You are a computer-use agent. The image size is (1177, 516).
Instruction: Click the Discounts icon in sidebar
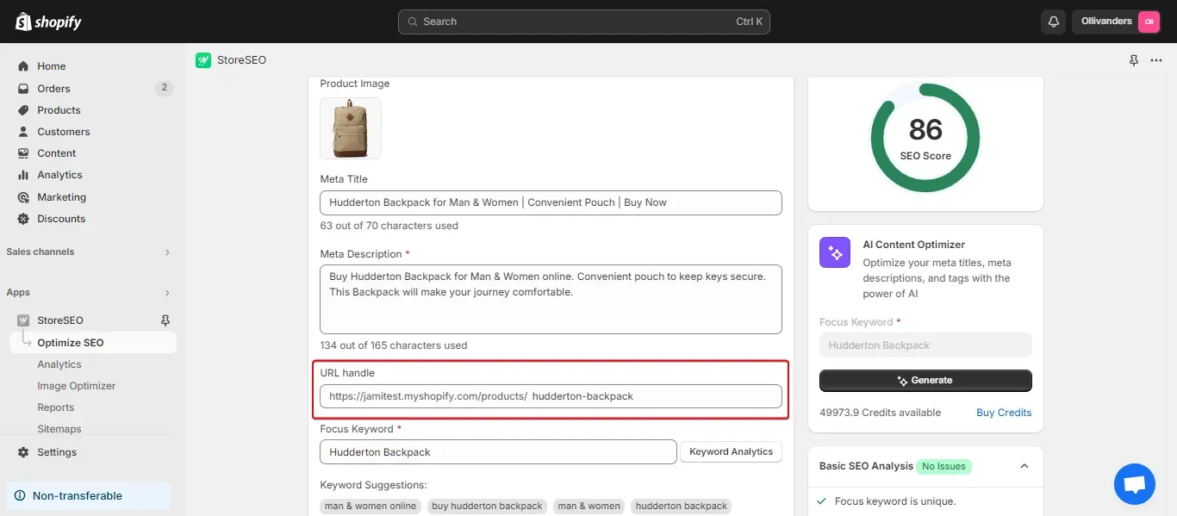point(23,219)
